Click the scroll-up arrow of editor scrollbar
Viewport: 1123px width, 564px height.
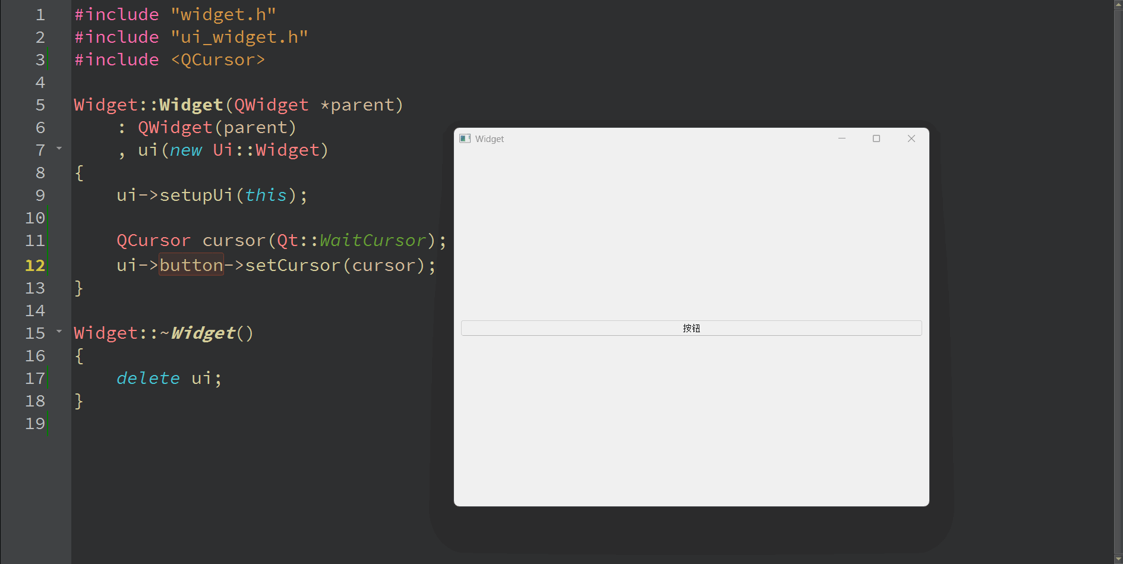click(1118, 5)
